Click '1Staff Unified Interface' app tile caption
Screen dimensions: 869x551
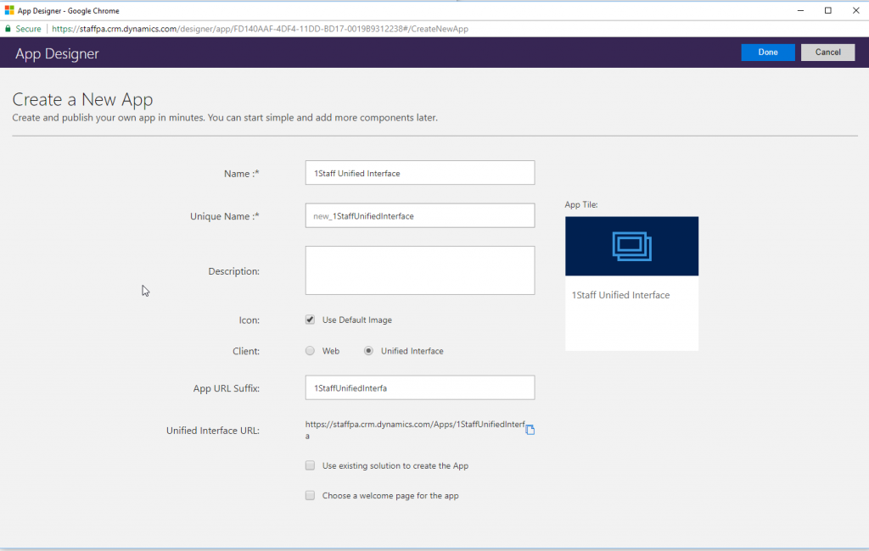click(x=620, y=295)
